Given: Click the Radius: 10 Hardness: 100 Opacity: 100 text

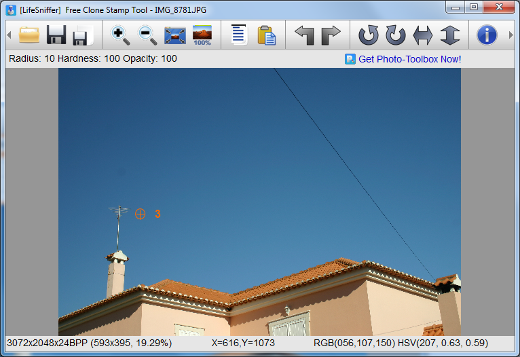Looking at the screenshot, I should pos(93,58).
